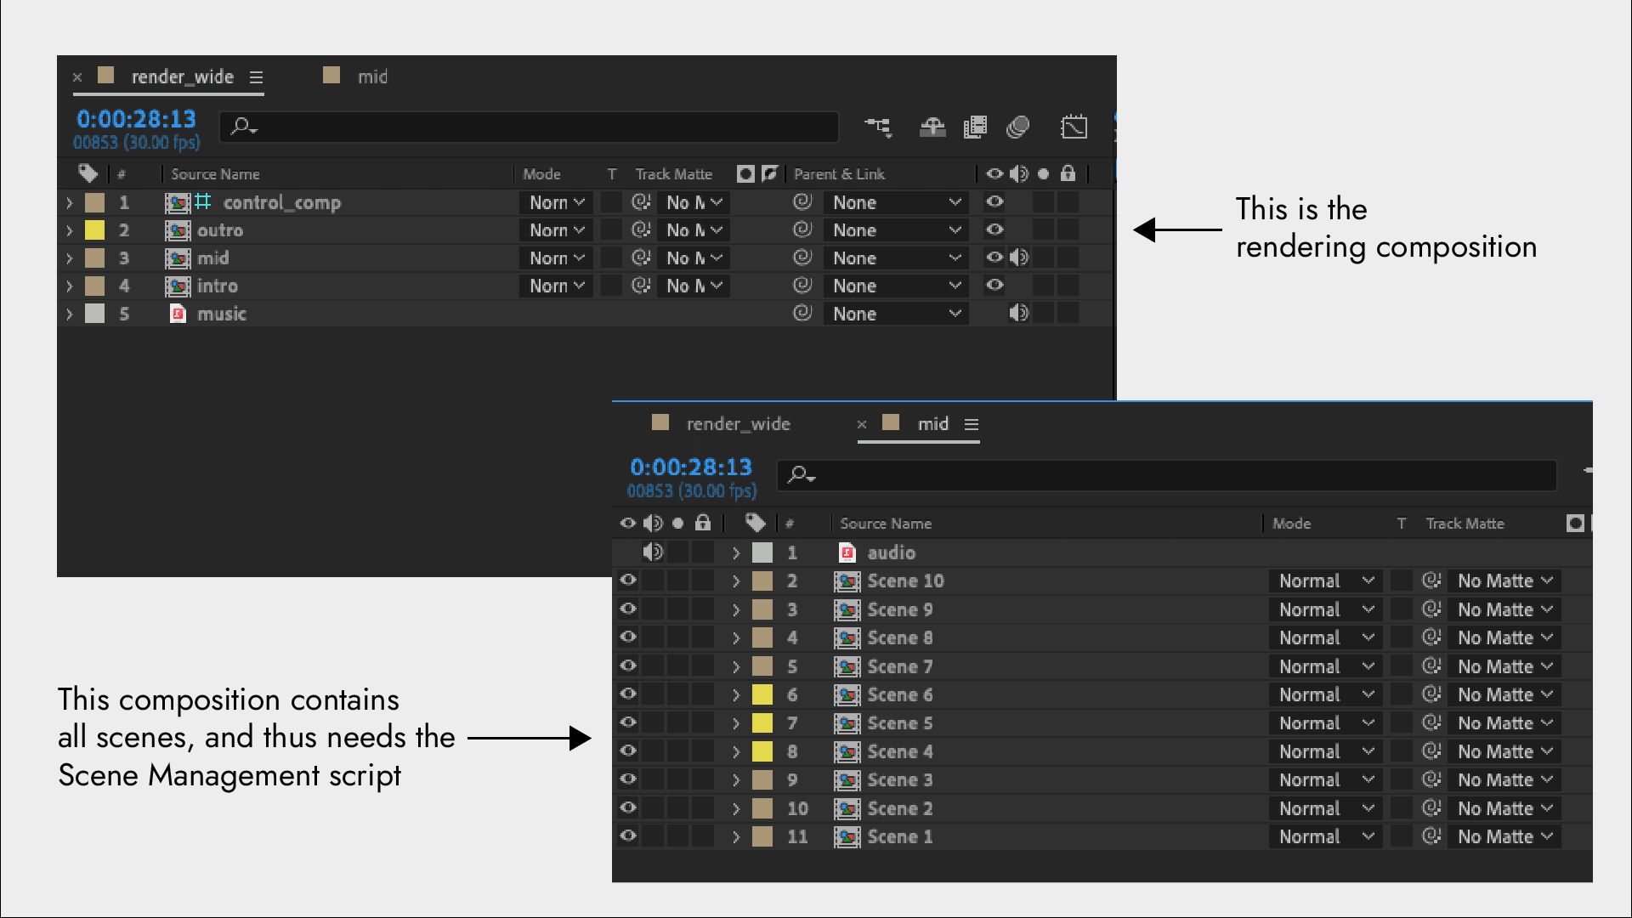Toggle the motion blur toolbar icon
Viewport: 1632px width, 918px height.
1017,127
